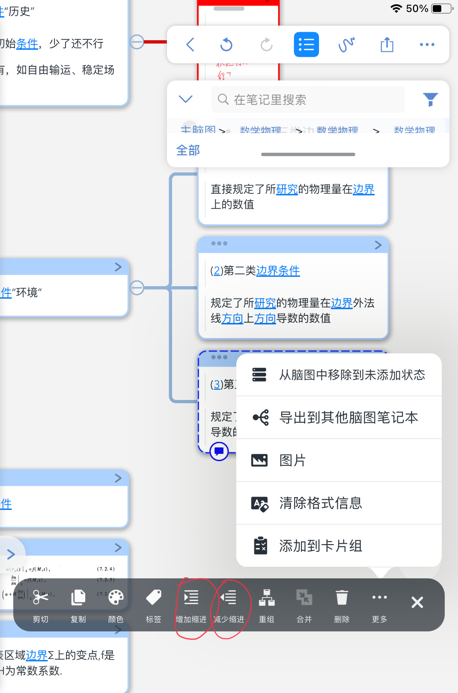Screen dimensions: 458x693
Task: Open 边界 link before 外法
Action: [342, 303]
